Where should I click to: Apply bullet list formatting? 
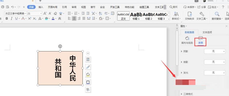click(69, 14)
